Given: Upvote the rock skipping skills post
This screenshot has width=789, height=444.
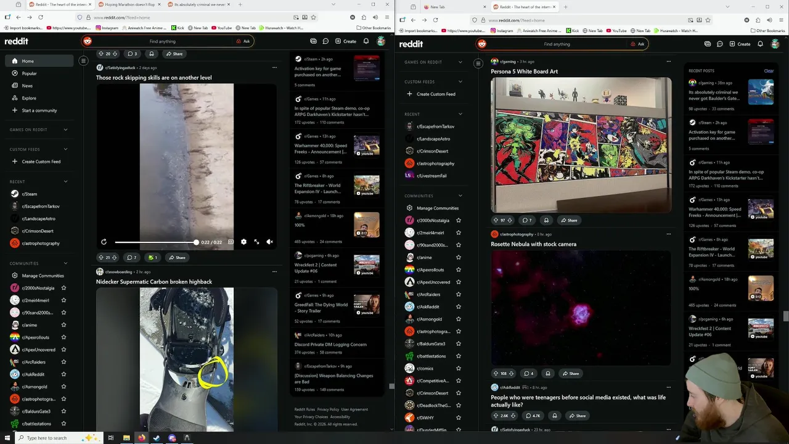Looking at the screenshot, I should (101, 257).
